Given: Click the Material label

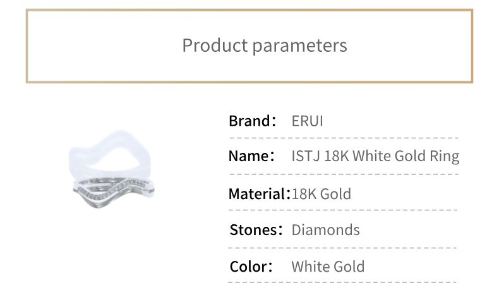Looking at the screenshot, I should 259,193.
